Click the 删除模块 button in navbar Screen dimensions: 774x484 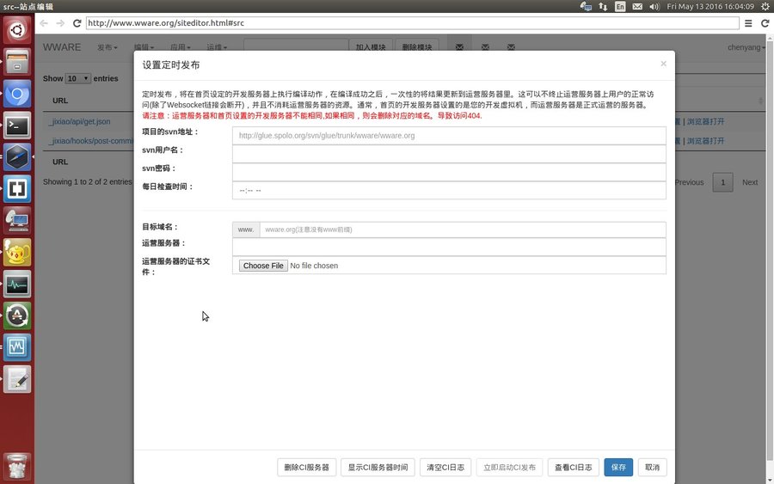click(417, 47)
